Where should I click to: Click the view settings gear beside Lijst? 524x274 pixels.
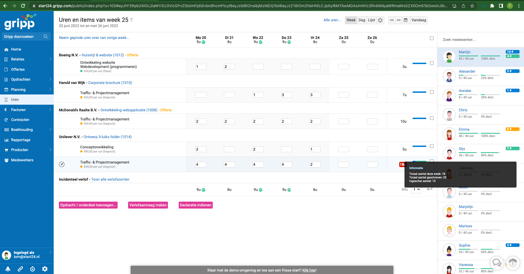(x=380, y=20)
